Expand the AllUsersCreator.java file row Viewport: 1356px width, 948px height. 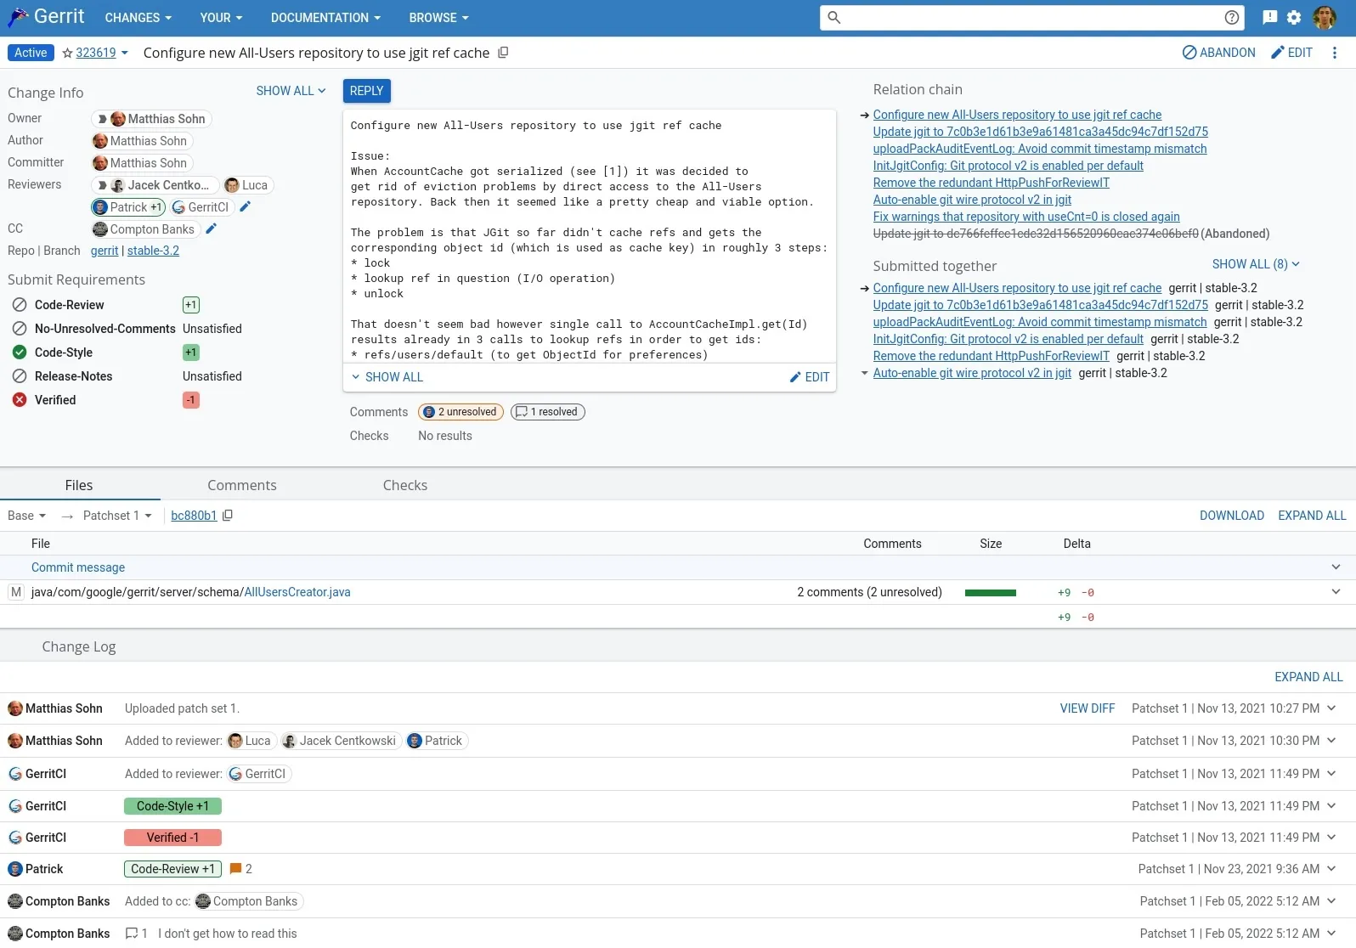coord(1336,592)
